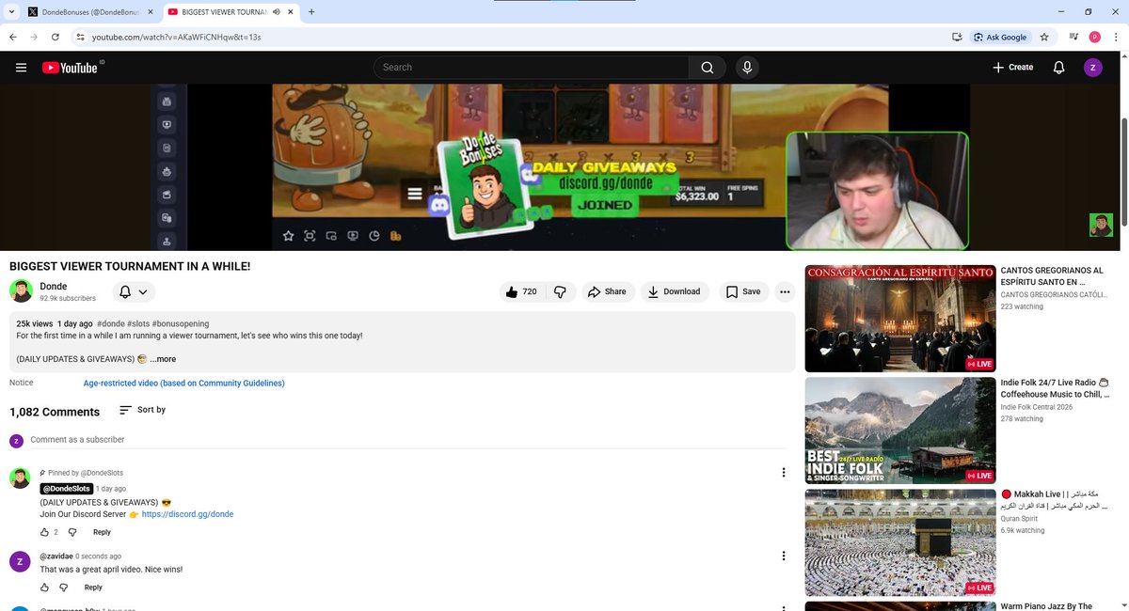Click the Create button
The width and height of the screenshot is (1129, 611).
1012,68
